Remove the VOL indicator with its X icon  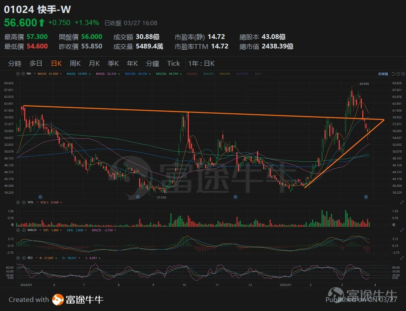(x=23, y=202)
